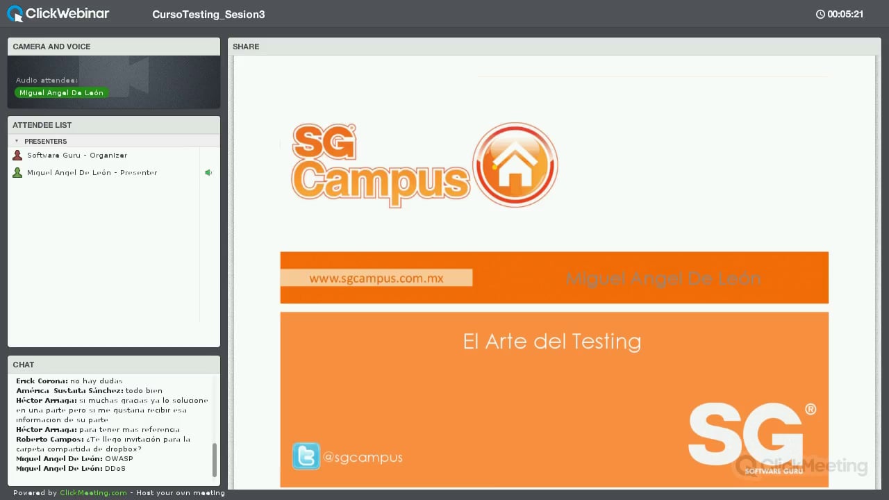Click the Software Guru organizer avatar icon
The image size is (889, 500).
pyautogui.click(x=17, y=156)
